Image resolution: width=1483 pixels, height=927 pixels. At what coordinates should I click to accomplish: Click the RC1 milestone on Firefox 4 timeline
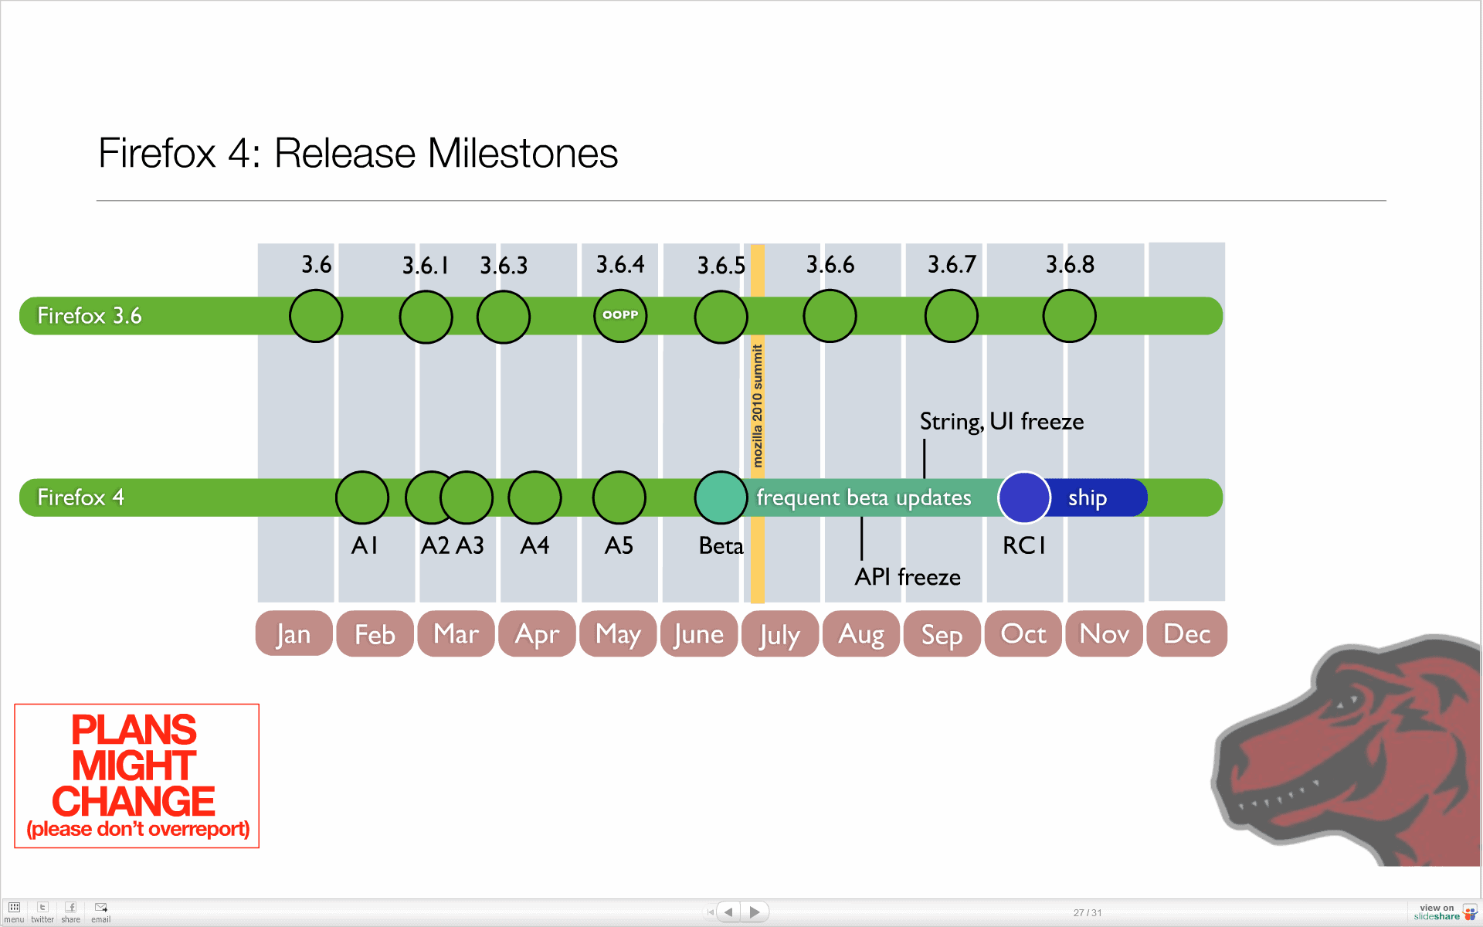[1022, 497]
